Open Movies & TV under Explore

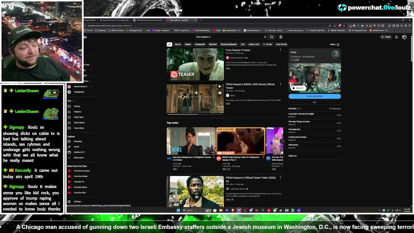click(x=79, y=152)
